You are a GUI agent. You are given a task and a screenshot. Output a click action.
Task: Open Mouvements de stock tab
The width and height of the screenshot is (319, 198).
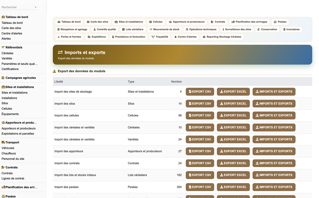[165, 29]
